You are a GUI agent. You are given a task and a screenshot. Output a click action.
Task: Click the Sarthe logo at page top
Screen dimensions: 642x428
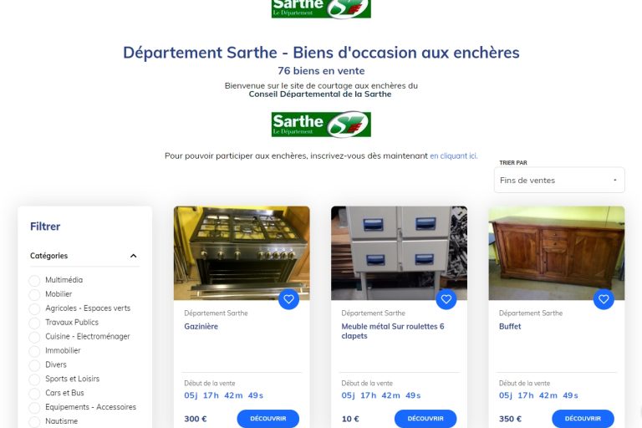click(x=321, y=8)
